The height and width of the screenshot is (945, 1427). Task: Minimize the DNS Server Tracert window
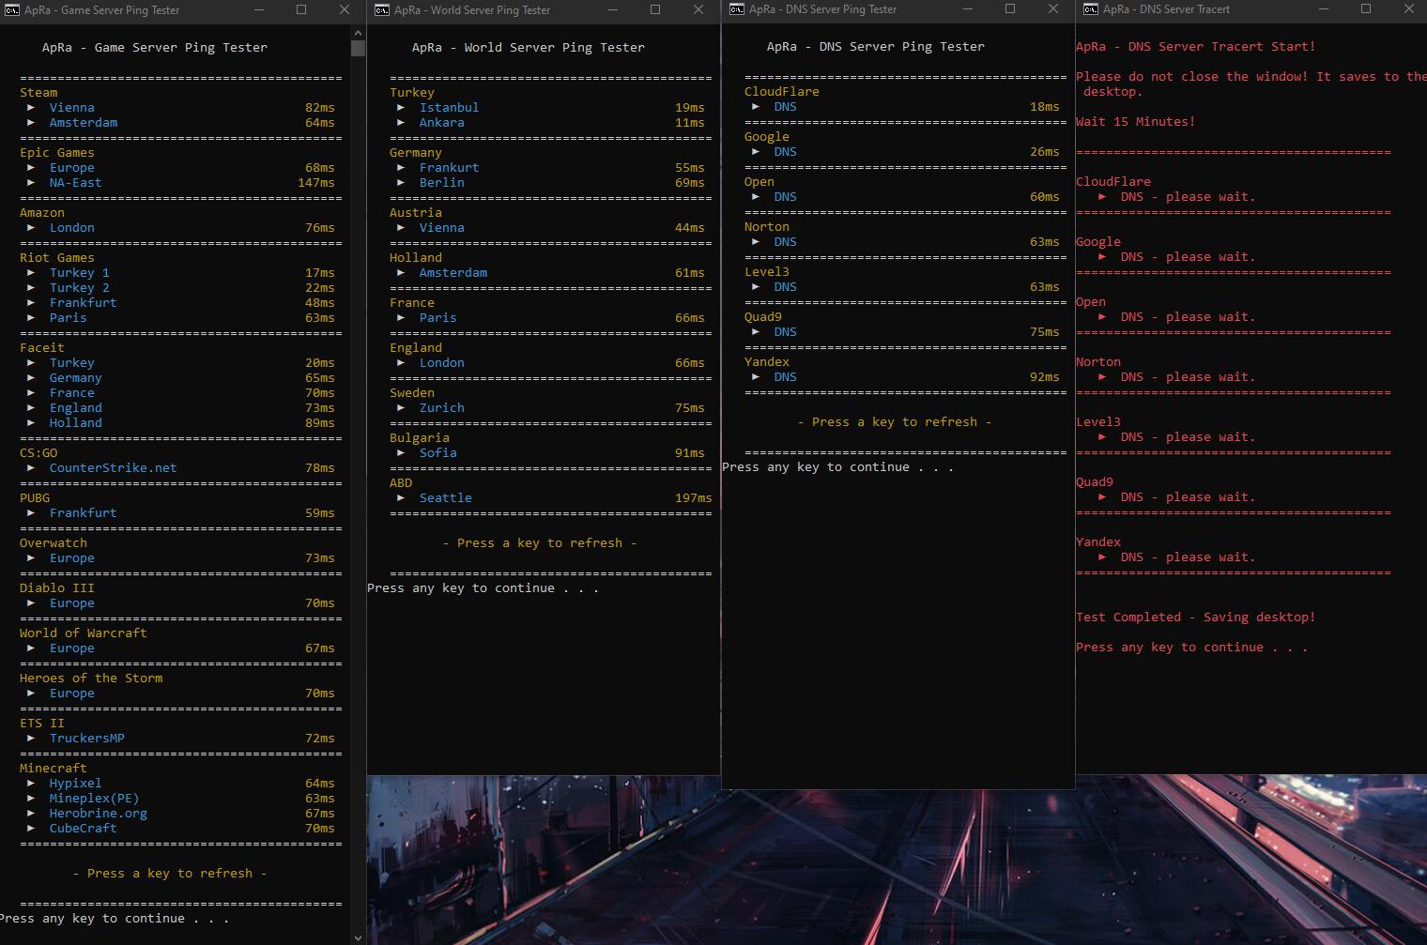click(1323, 8)
